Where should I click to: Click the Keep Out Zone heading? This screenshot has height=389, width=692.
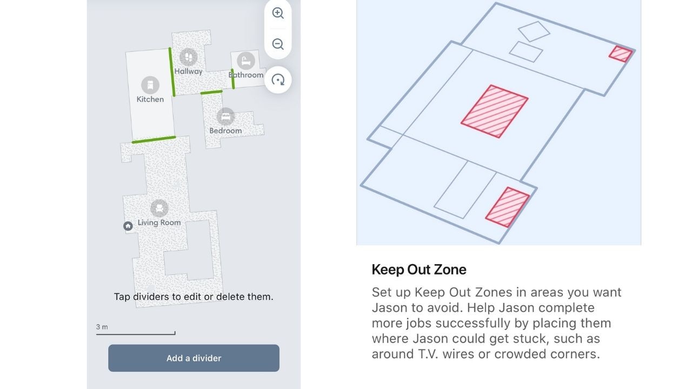pos(419,270)
